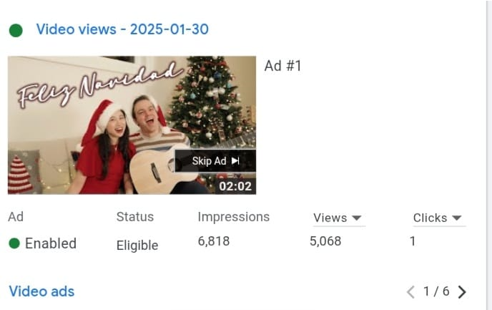This screenshot has height=310, width=492.
Task: Open the Video ads link
Action: click(41, 291)
